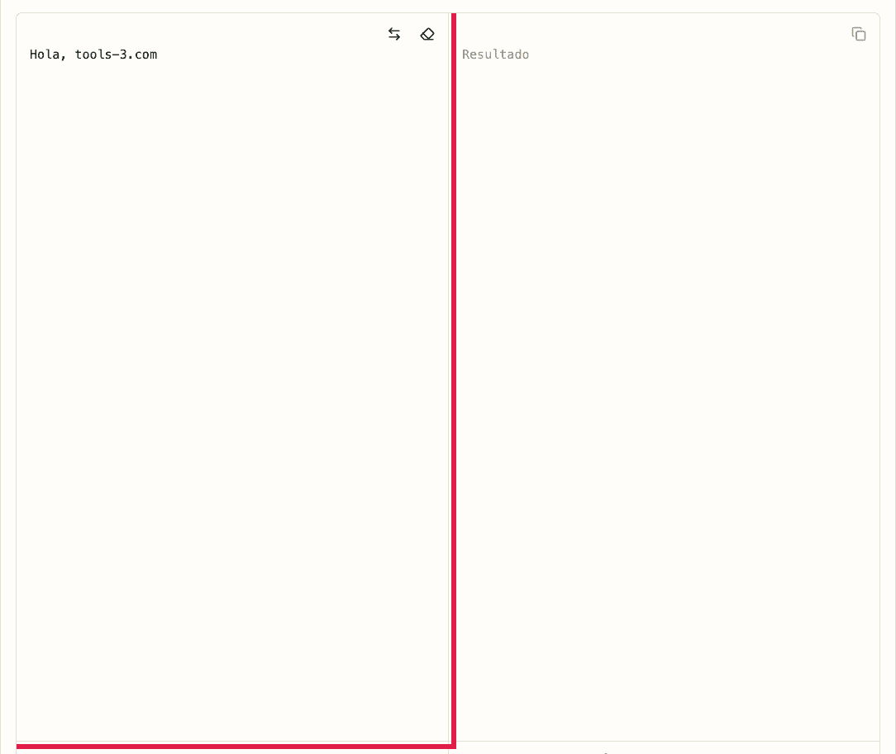Click the empty area below the input text
This screenshot has height=754, width=896.
[231, 413]
